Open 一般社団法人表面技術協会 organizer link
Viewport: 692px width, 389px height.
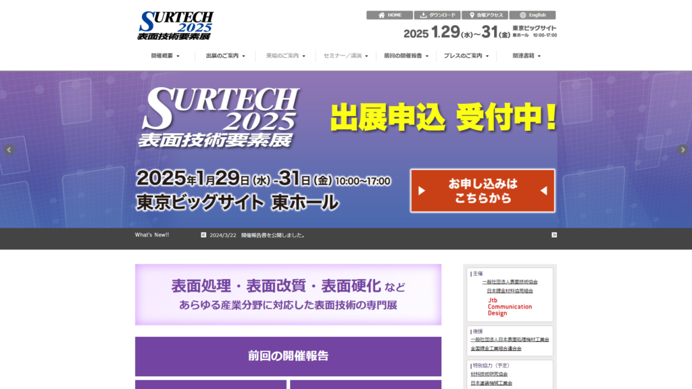coord(510,282)
